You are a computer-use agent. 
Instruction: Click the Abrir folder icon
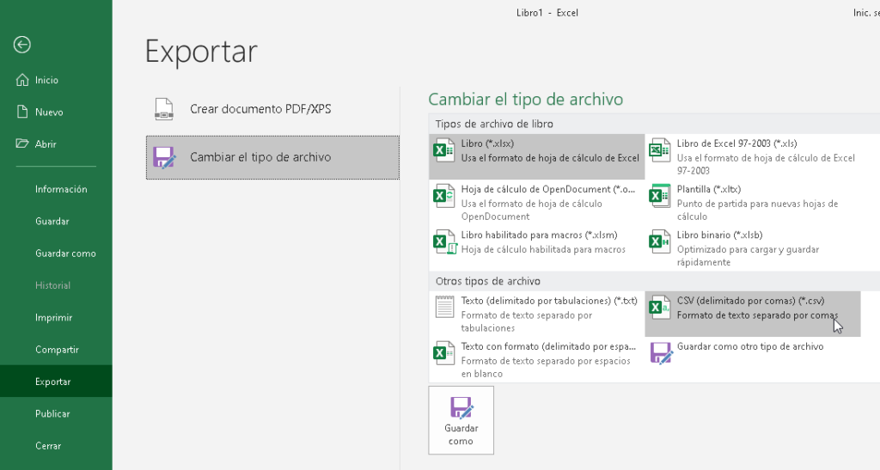[22, 143]
